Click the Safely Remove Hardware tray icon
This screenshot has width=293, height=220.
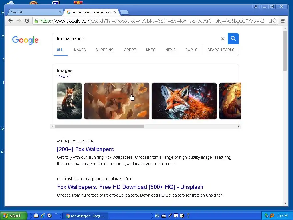[x=266, y=216]
